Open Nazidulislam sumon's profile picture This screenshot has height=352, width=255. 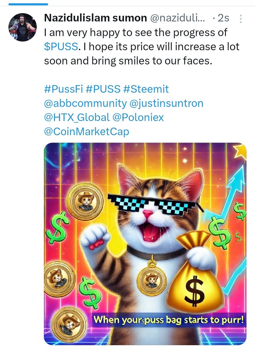(23, 27)
